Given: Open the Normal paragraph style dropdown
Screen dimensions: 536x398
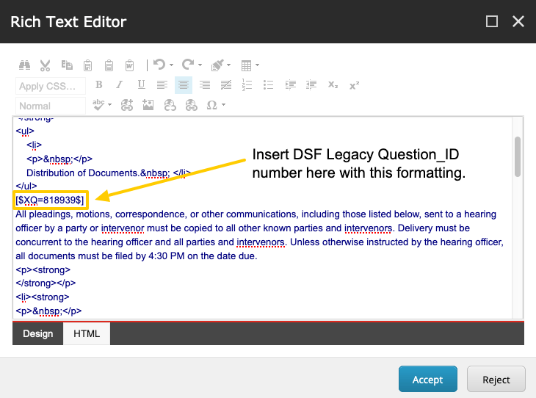Looking at the screenshot, I should click(x=50, y=106).
